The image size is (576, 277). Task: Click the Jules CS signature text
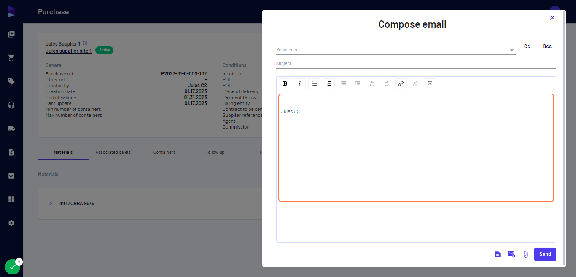pyautogui.click(x=290, y=111)
